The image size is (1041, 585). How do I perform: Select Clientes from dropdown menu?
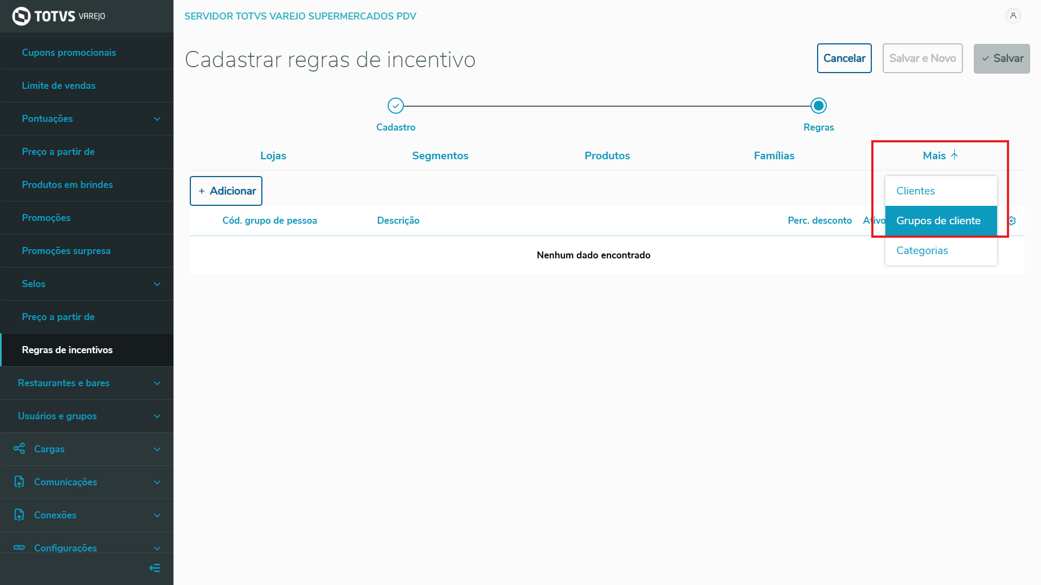pos(915,191)
